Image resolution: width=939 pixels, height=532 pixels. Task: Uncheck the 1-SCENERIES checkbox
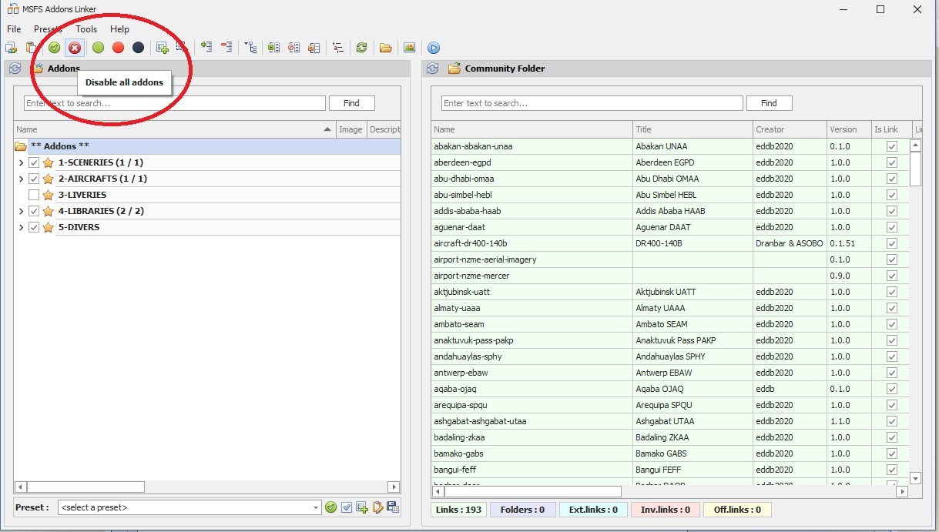click(34, 162)
